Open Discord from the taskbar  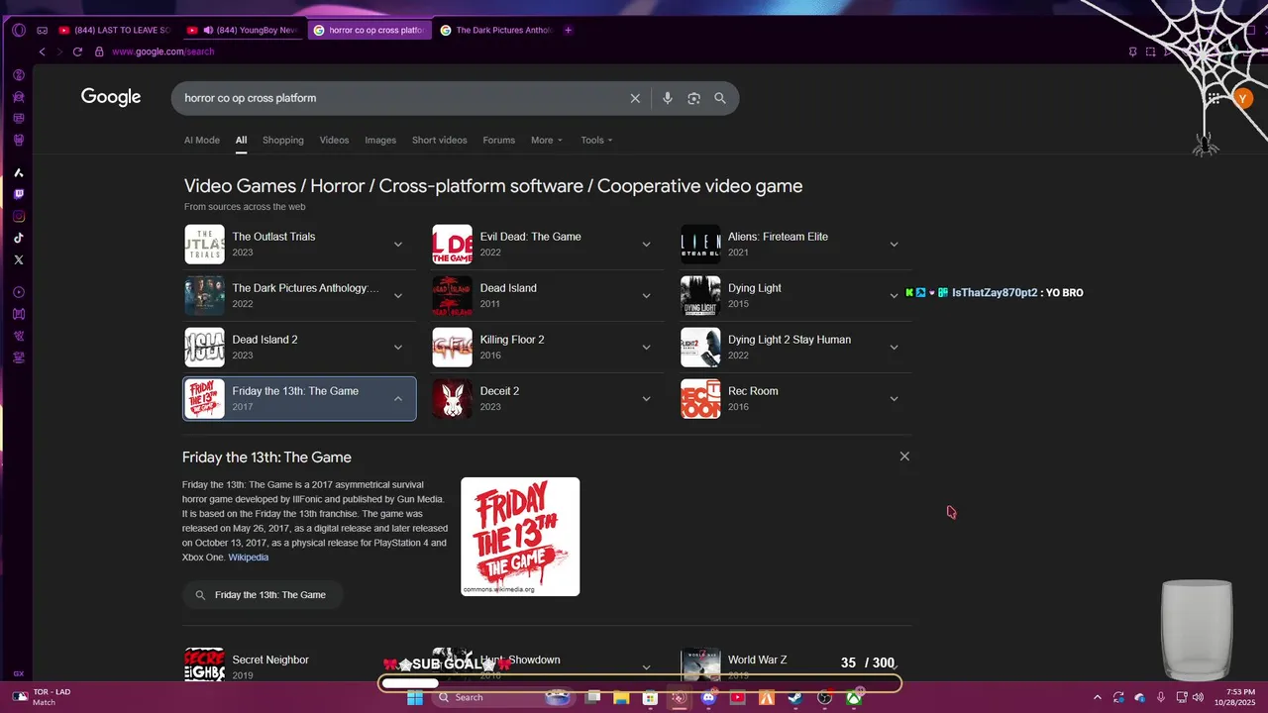click(708, 697)
